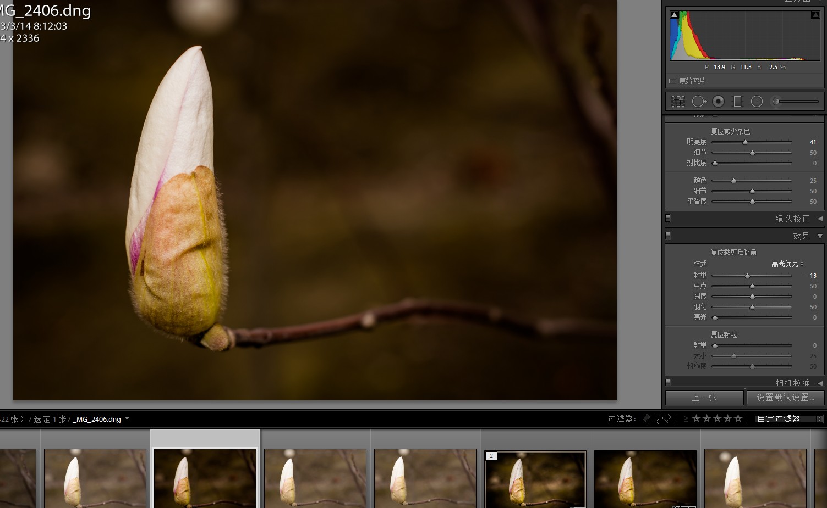Filter by flagged status (first flag icon)
Viewport: 827px width, 508px height.
pos(646,419)
